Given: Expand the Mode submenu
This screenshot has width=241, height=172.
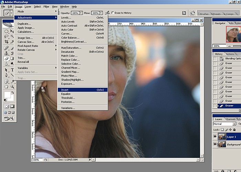Looking at the screenshot, I should (x=36, y=11).
